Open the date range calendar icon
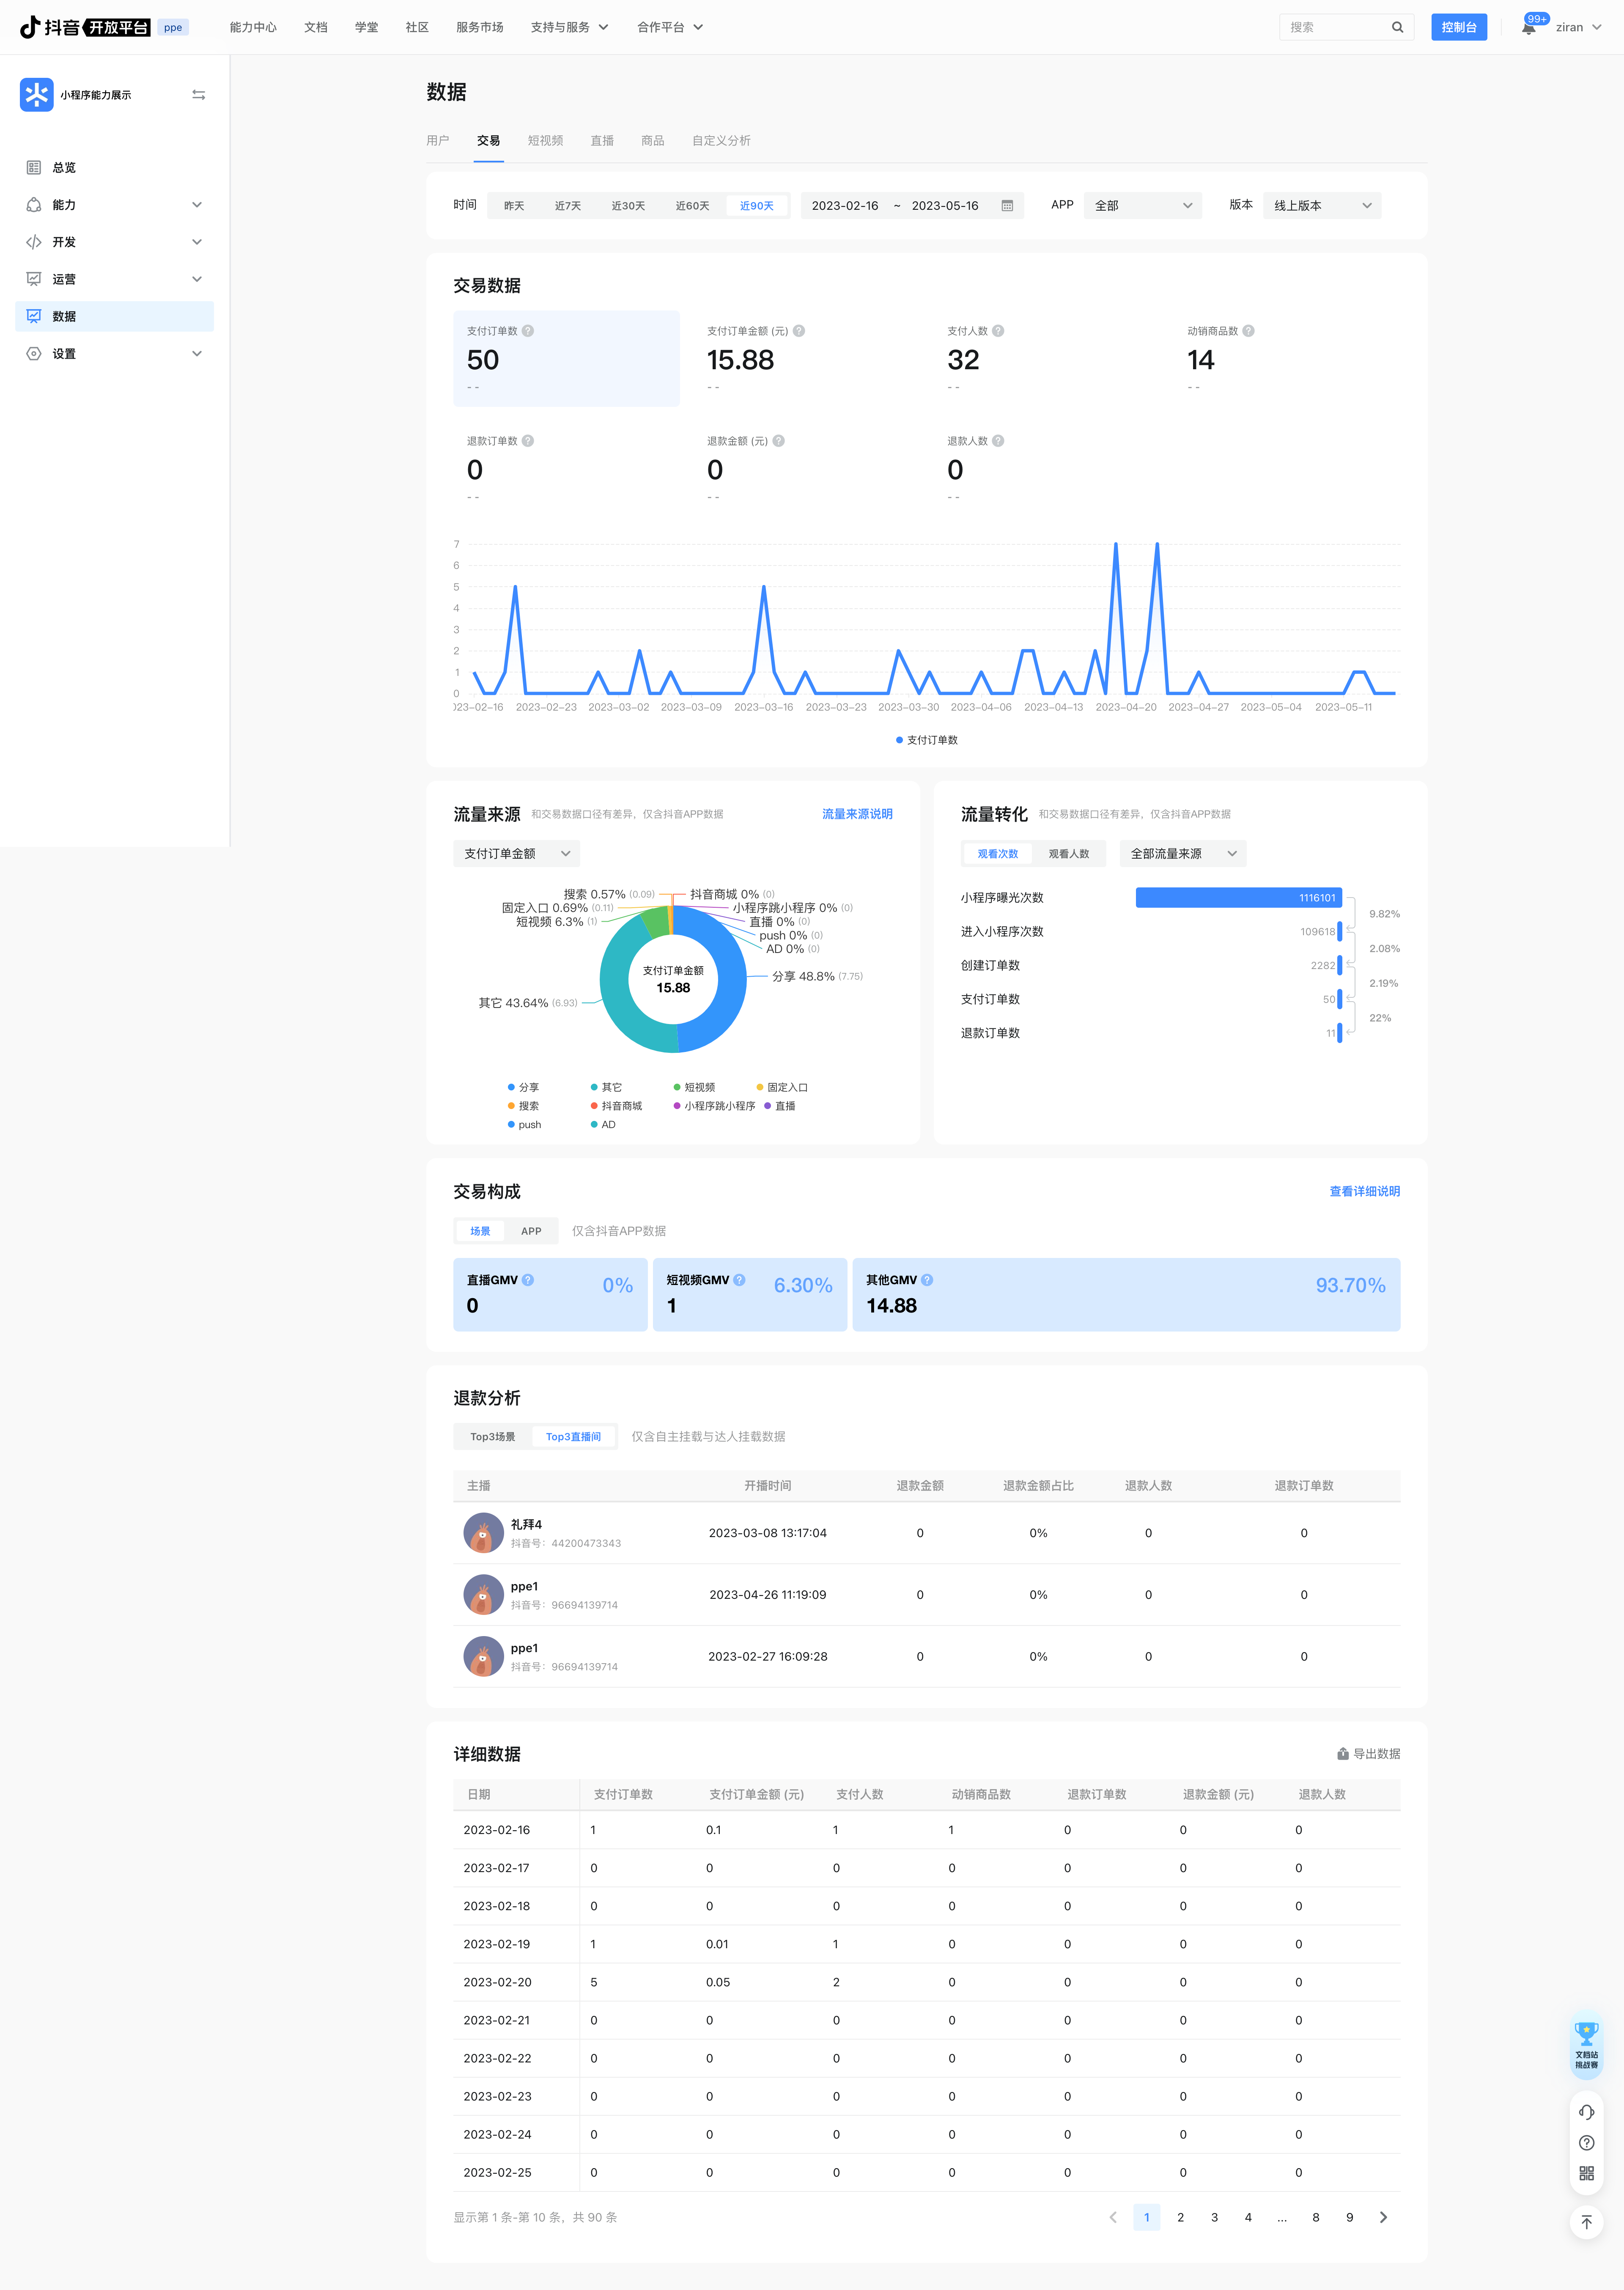This screenshot has height=2290, width=1624. [x=1007, y=206]
